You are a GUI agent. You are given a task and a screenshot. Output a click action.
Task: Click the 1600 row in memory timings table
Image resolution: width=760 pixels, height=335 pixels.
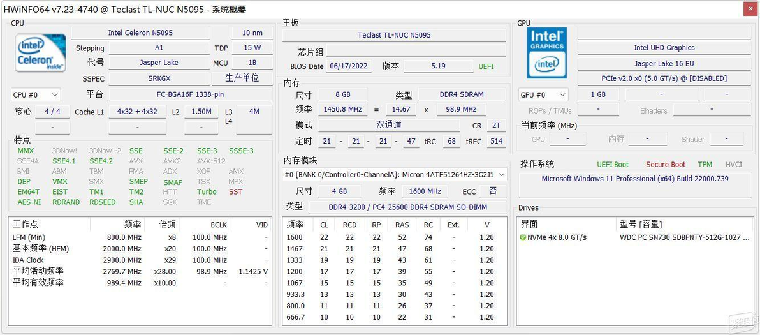click(395, 237)
